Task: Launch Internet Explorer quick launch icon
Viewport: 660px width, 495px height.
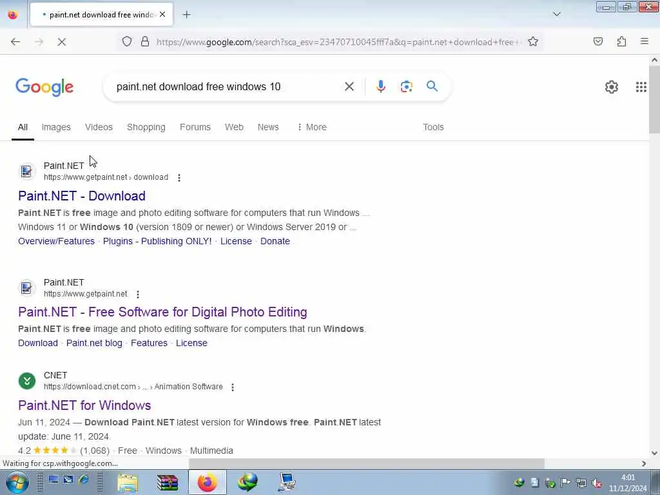Action: (84, 480)
